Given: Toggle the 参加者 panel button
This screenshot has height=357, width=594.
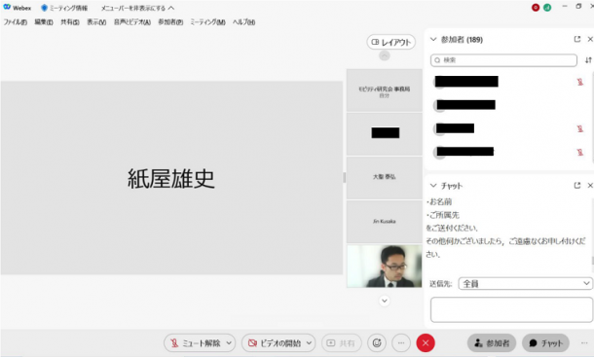Looking at the screenshot, I should pos(492,343).
